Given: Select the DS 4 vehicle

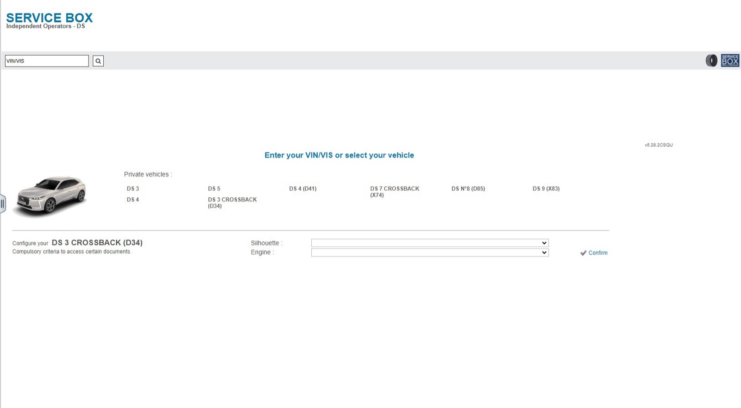Looking at the screenshot, I should (x=133, y=200).
